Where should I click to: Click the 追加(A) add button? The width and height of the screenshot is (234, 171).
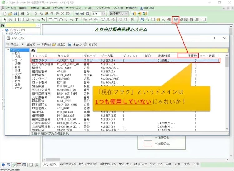[28, 44]
